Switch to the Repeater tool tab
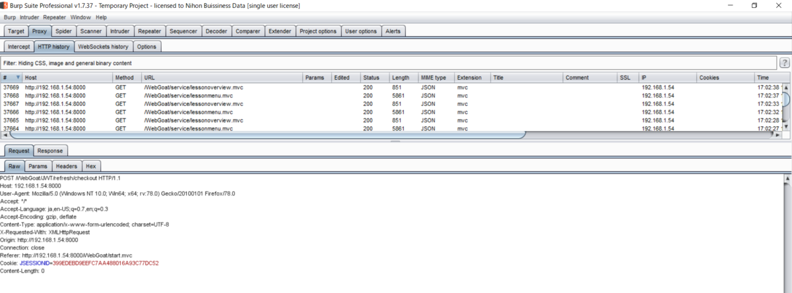The height and width of the screenshot is (293, 792). point(150,31)
